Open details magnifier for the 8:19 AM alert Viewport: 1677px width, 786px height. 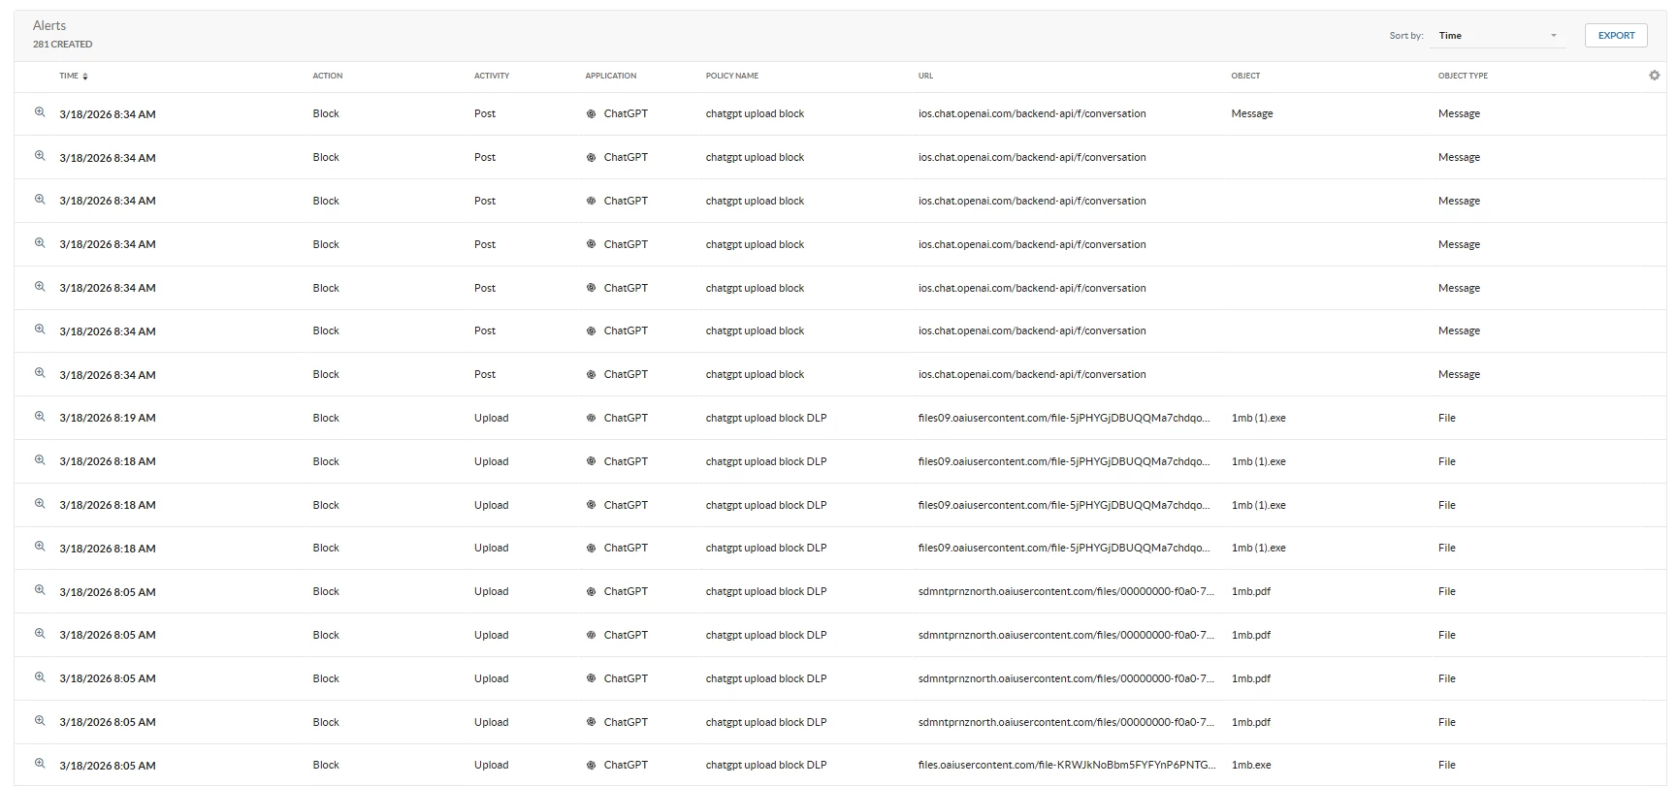coord(40,417)
